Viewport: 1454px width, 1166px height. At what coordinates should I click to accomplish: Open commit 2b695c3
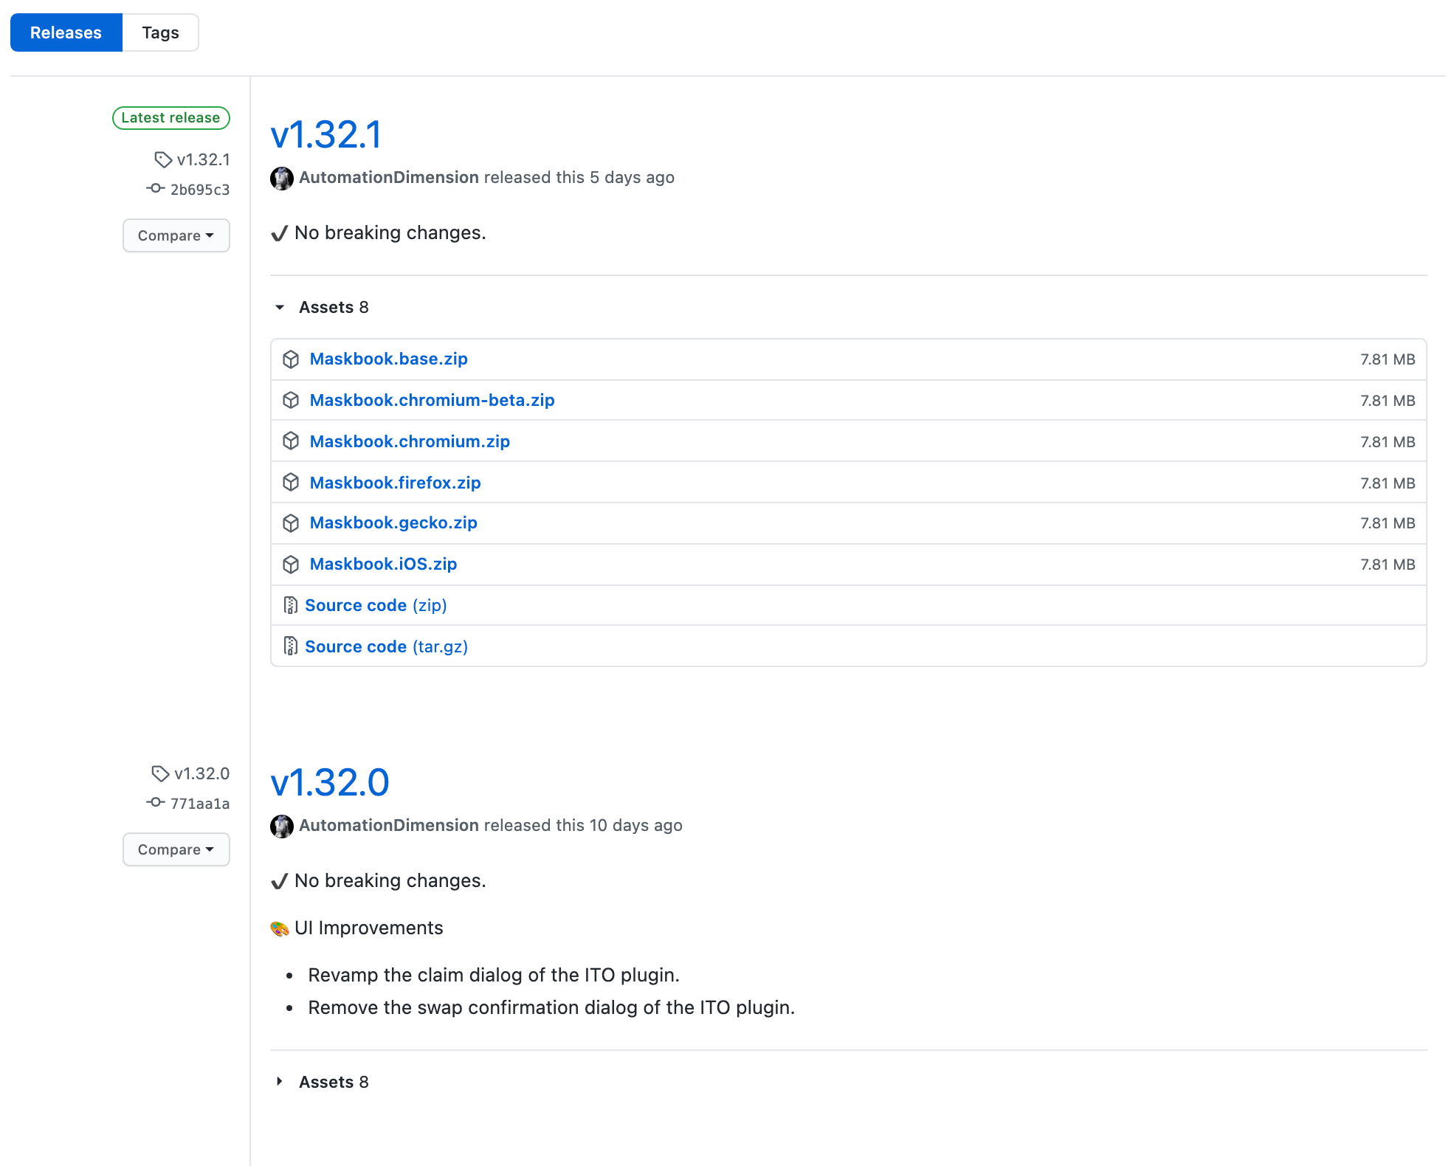coord(200,190)
